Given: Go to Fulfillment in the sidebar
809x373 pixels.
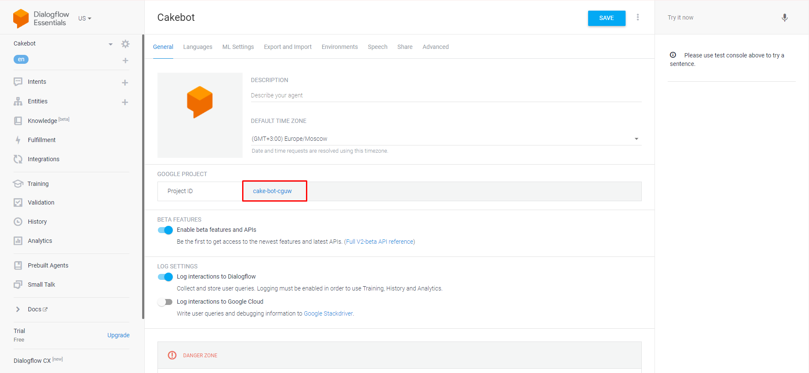Looking at the screenshot, I should (42, 140).
